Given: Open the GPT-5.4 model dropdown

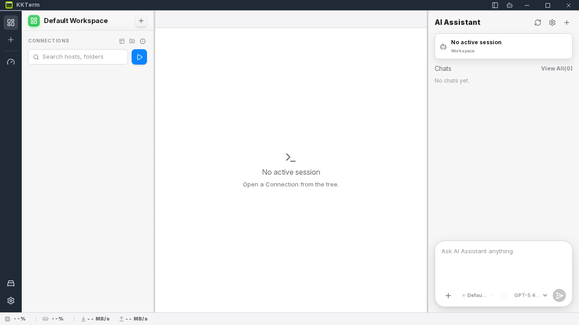Looking at the screenshot, I should coord(531,296).
